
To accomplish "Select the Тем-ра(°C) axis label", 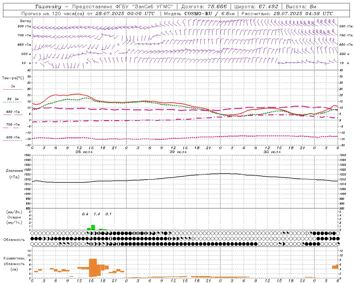I will tap(13, 78).
